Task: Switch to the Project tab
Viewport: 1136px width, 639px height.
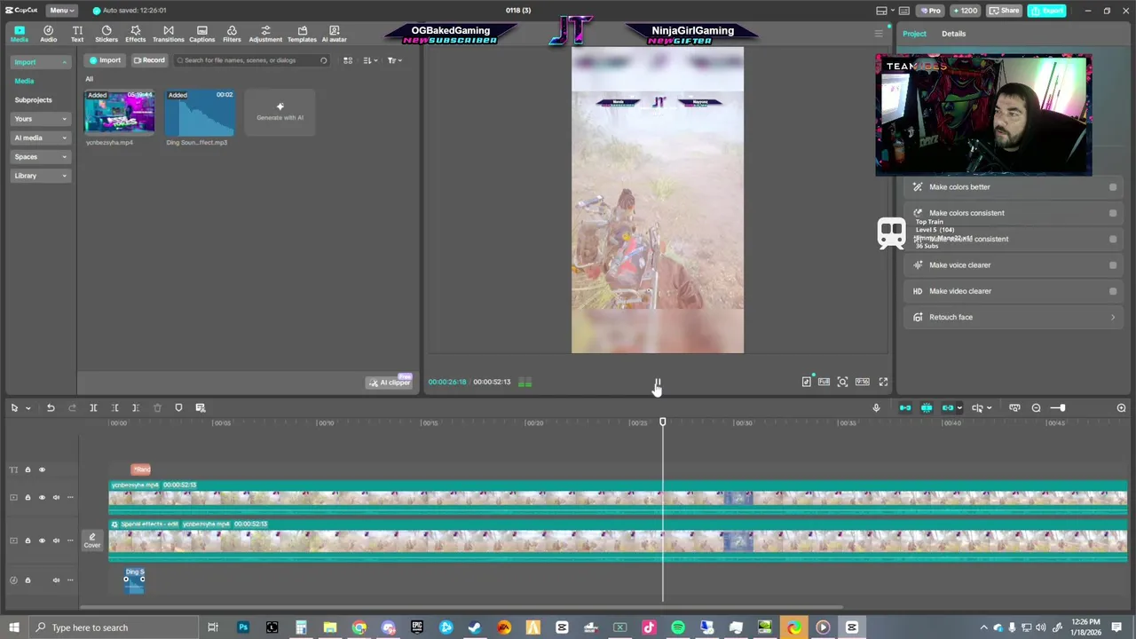Action: 914,34
